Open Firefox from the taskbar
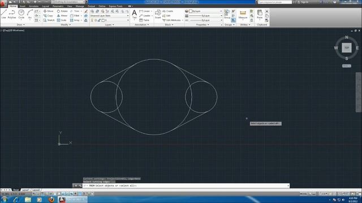 click(51, 200)
